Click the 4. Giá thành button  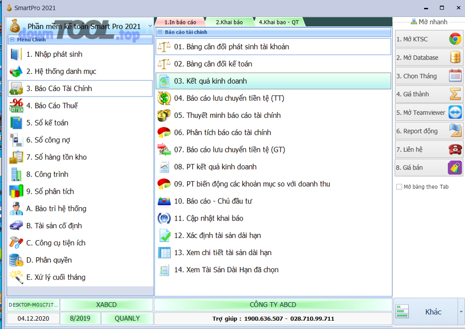[429, 94]
